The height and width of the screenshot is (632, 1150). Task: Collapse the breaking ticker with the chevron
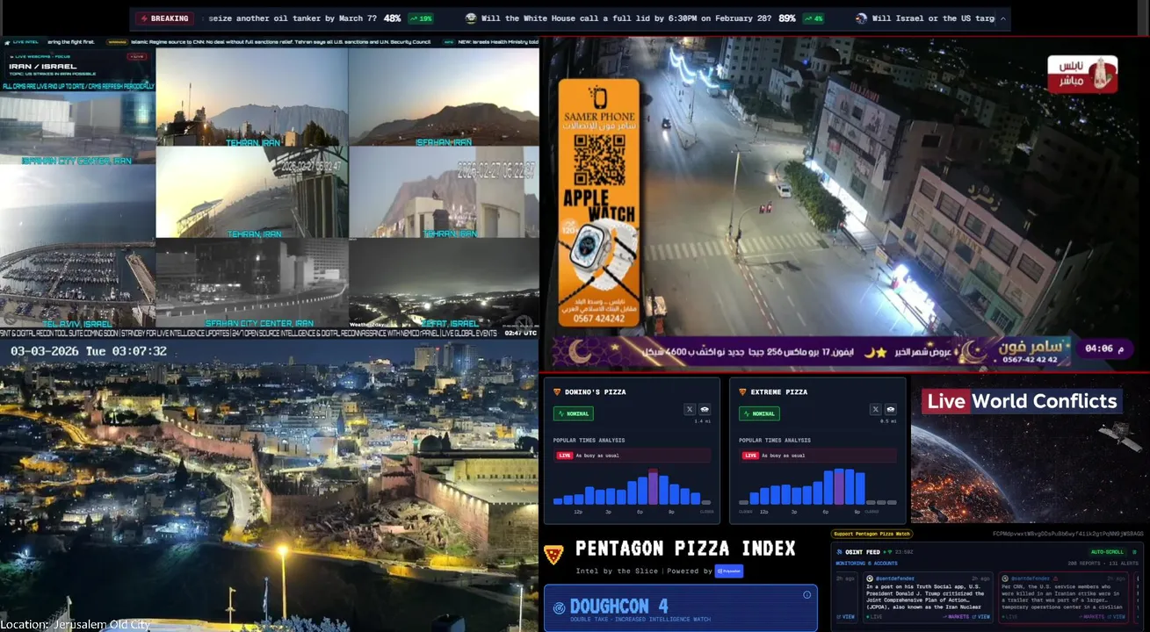click(x=1002, y=18)
